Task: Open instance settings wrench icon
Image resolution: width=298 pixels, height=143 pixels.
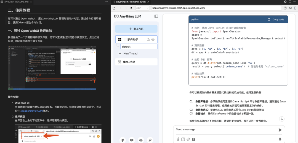Action: [150, 140]
